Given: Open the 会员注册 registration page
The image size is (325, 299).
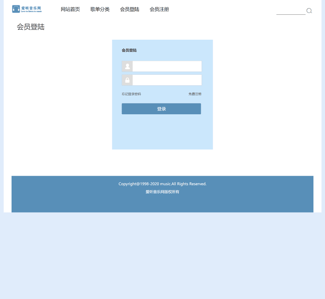Looking at the screenshot, I should [159, 9].
